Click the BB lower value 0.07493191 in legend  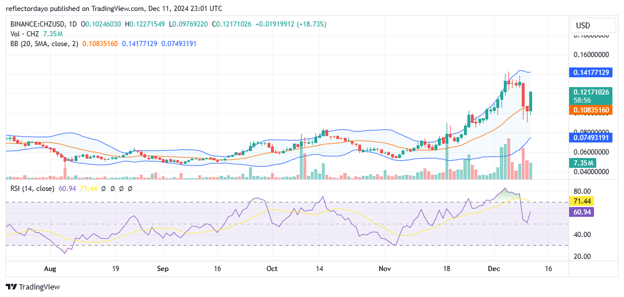(179, 44)
